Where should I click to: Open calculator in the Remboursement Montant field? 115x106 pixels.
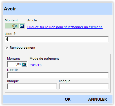tap(24, 64)
